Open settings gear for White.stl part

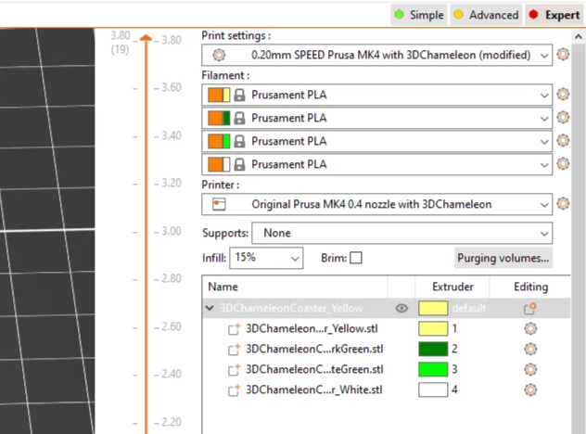pyautogui.click(x=530, y=389)
